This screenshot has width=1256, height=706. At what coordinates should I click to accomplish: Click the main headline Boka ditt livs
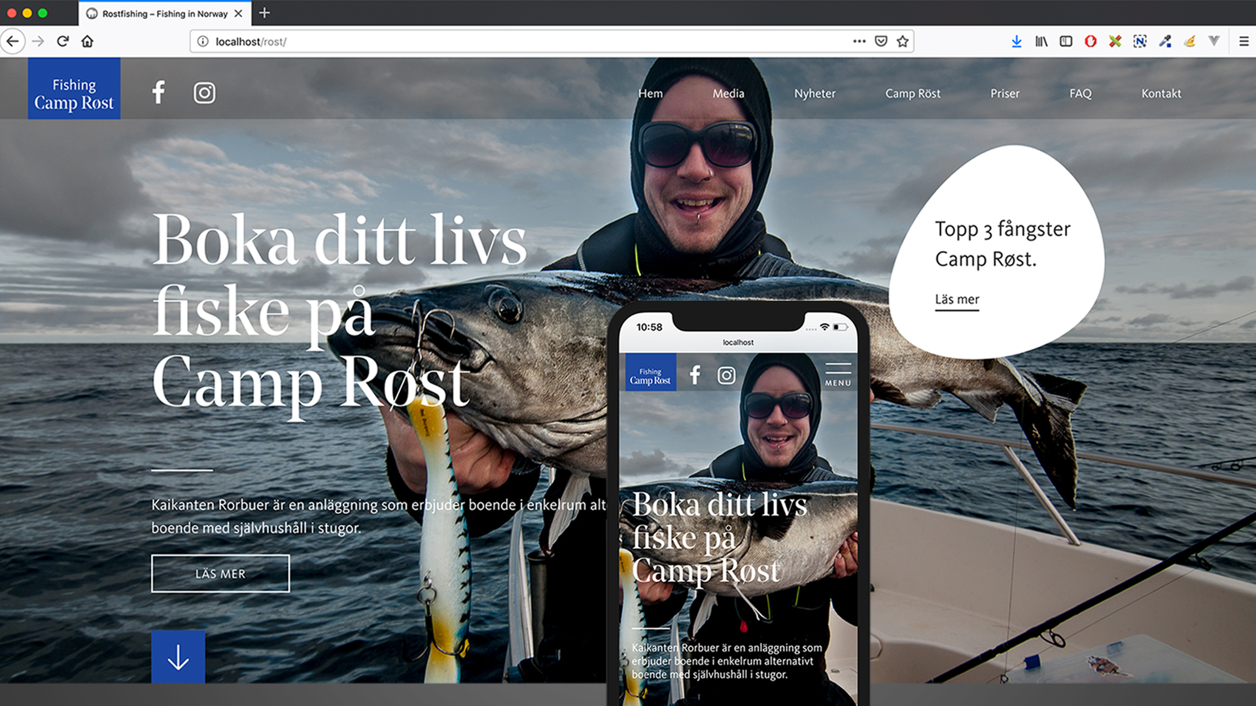pyautogui.click(x=340, y=241)
